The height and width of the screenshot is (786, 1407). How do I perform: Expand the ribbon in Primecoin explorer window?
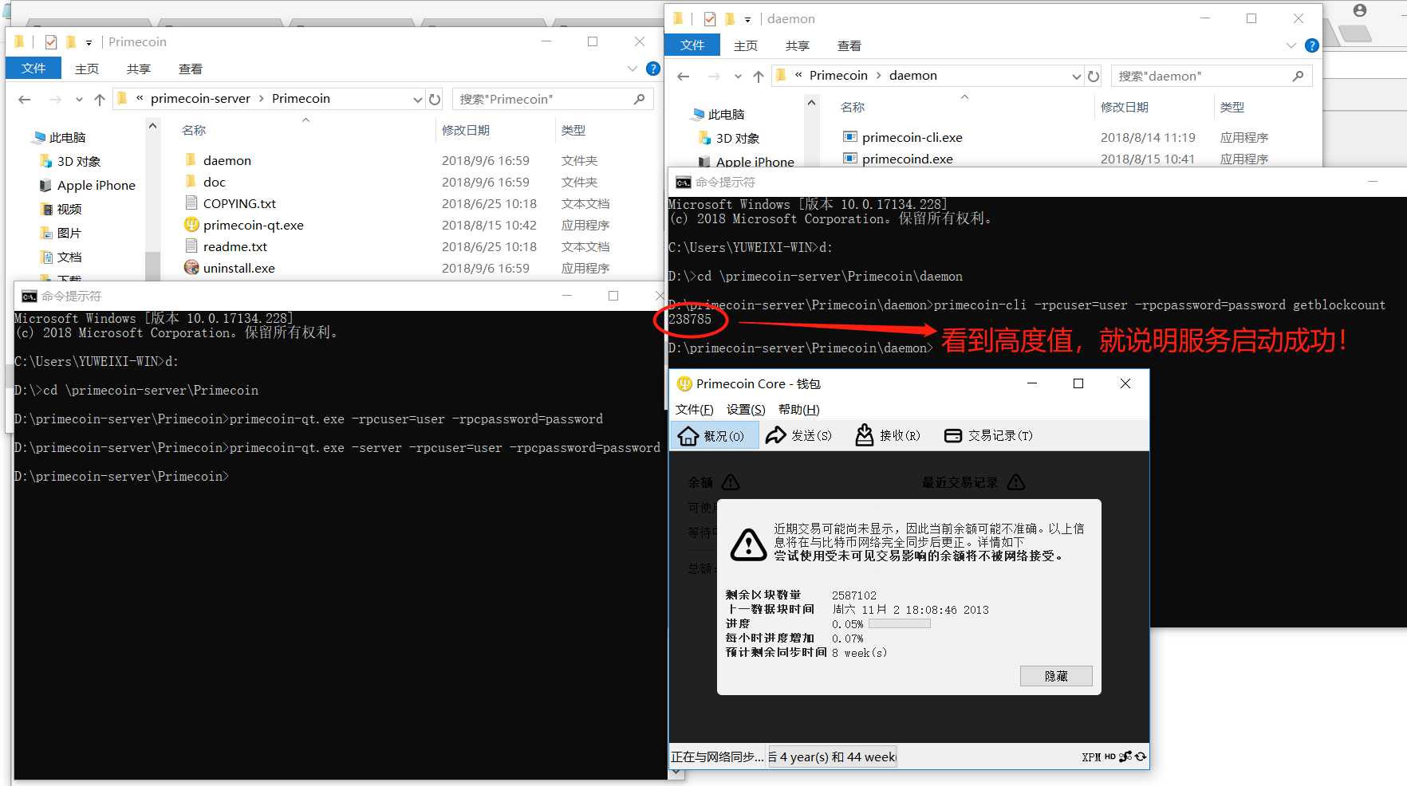pos(633,69)
